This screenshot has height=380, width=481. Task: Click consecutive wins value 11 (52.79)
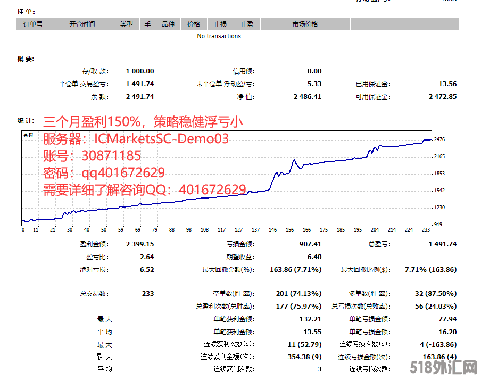pyautogui.click(x=304, y=345)
